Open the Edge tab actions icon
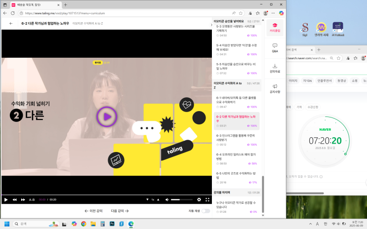 pos(5,4)
